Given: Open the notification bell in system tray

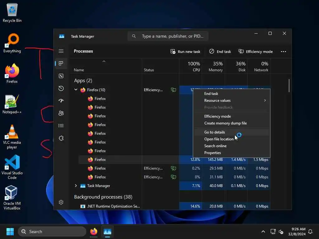Looking at the screenshot, I should click(310, 232).
